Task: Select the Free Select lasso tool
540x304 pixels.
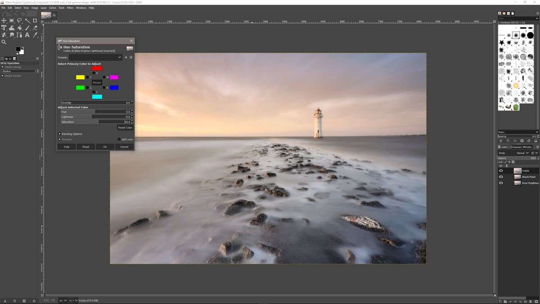Action: 20,20
